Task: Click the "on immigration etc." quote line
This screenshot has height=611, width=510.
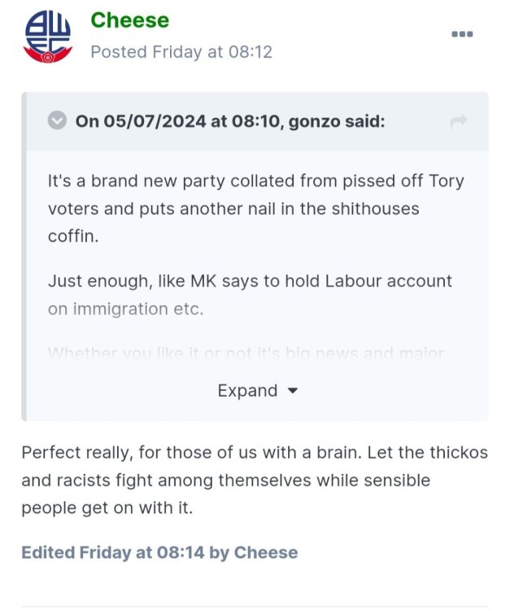Action: (x=125, y=310)
